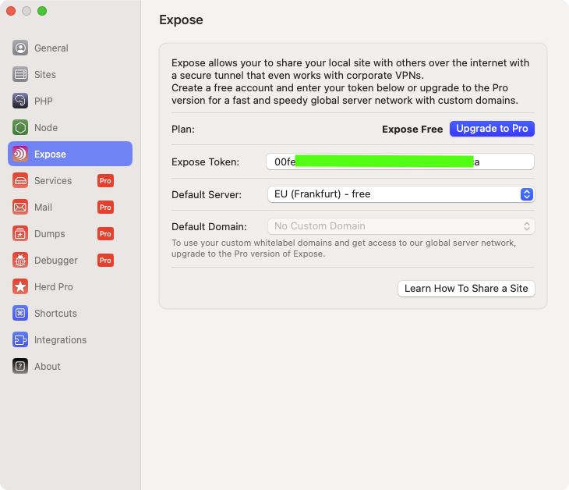Select the Dumps icon in sidebar
Screen dimensions: 569x490
click(x=20, y=233)
